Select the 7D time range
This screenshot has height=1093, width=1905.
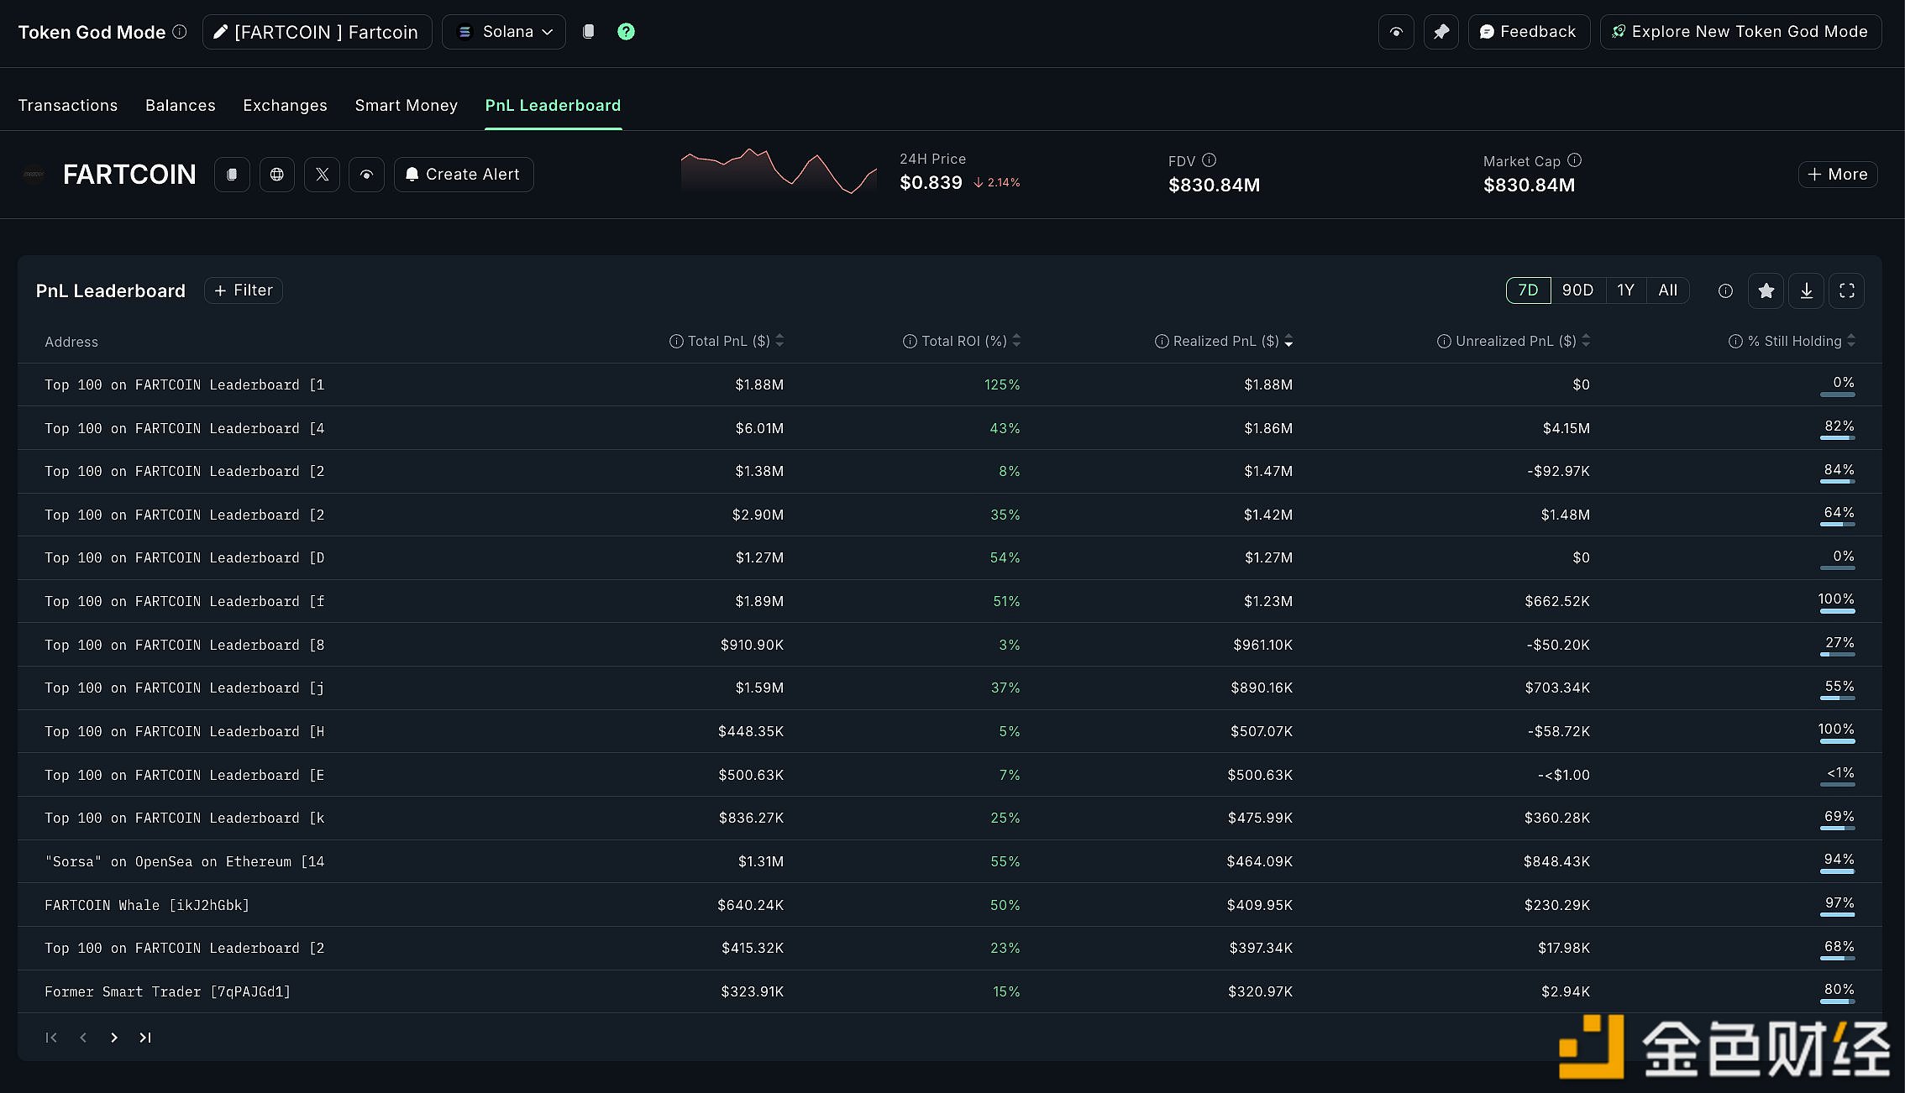(1528, 290)
